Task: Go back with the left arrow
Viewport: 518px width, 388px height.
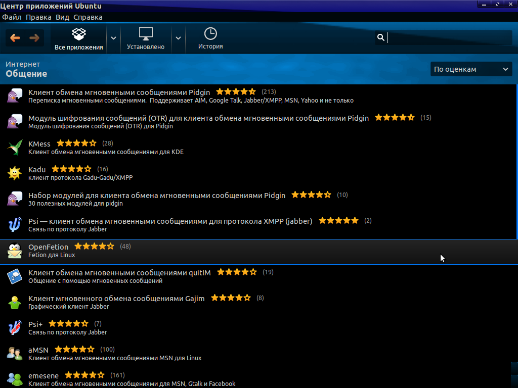Action: [x=15, y=38]
